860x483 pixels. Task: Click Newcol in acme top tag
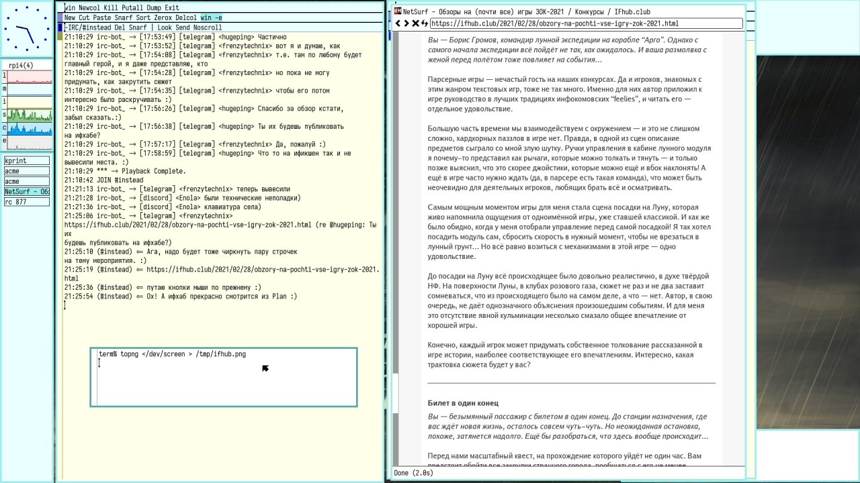click(x=89, y=8)
